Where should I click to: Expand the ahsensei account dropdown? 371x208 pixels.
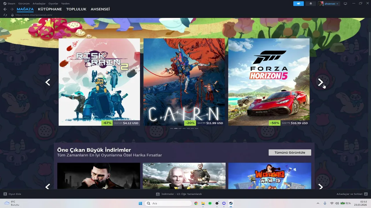coord(332,3)
